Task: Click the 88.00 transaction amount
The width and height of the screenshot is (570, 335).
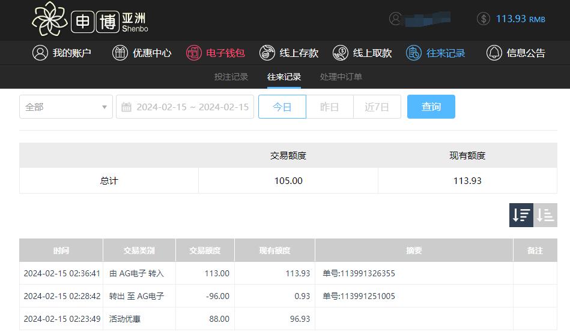Action: [219, 319]
